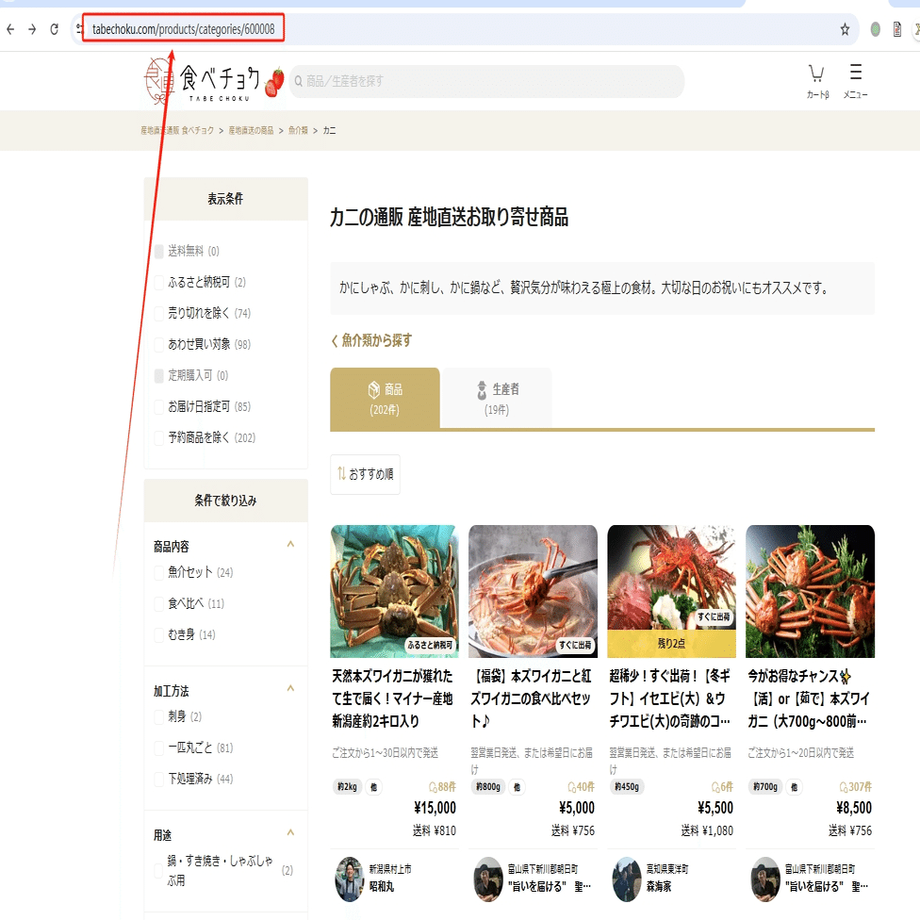Go back with the browser back arrow

pos(10,28)
